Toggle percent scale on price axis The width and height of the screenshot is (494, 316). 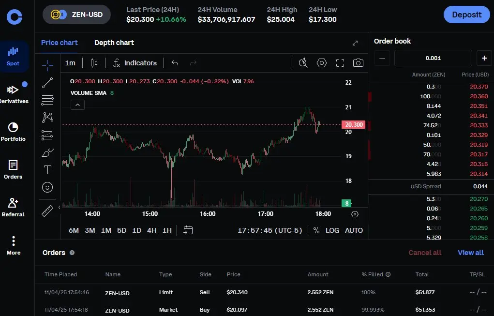coord(316,231)
